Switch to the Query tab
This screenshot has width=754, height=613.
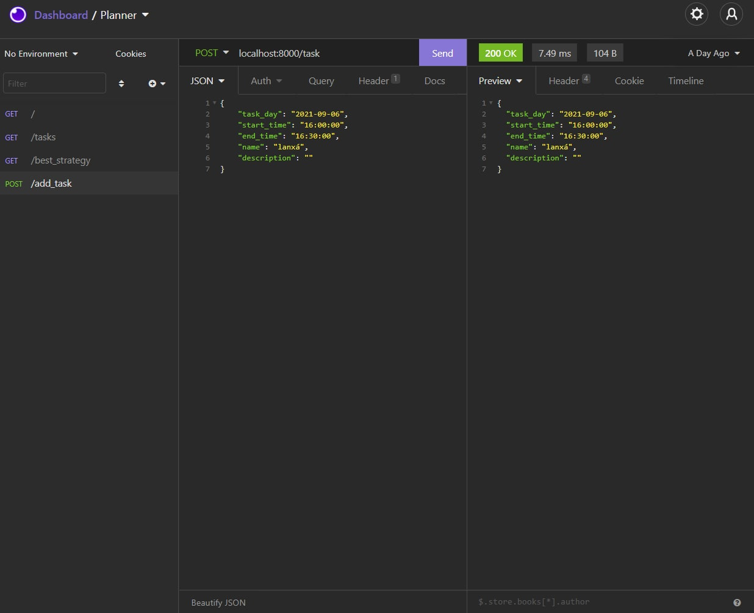pyautogui.click(x=321, y=81)
